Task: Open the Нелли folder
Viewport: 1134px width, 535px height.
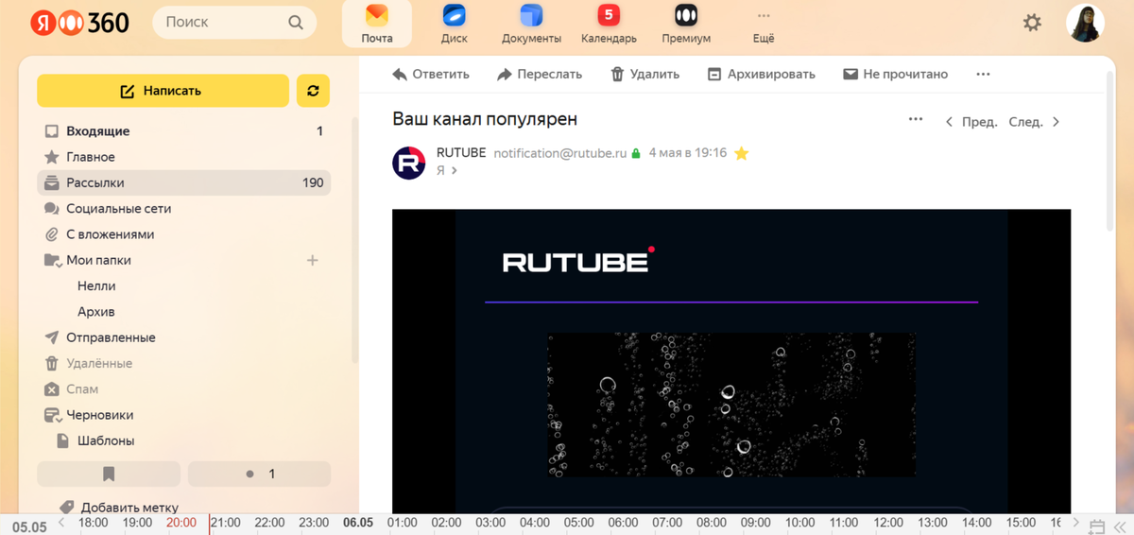Action: click(x=96, y=285)
